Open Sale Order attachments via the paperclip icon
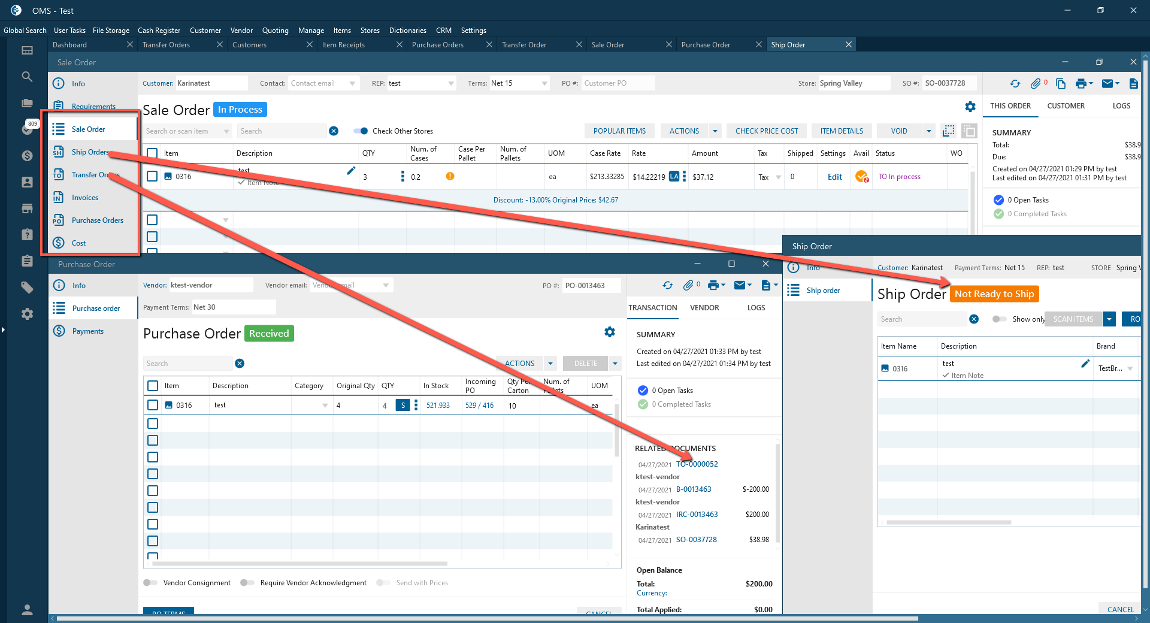The height and width of the screenshot is (623, 1150). click(x=1036, y=84)
